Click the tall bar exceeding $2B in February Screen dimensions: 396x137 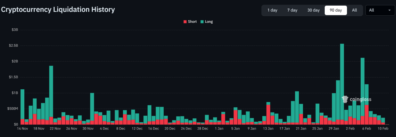pos(362,89)
